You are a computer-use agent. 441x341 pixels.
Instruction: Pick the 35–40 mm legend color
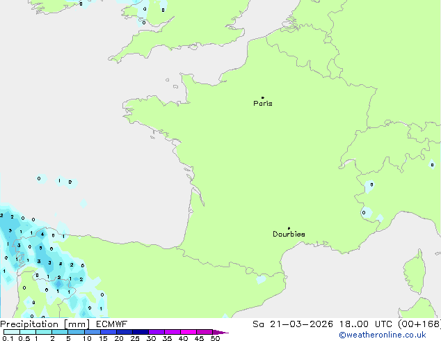tap(173, 332)
